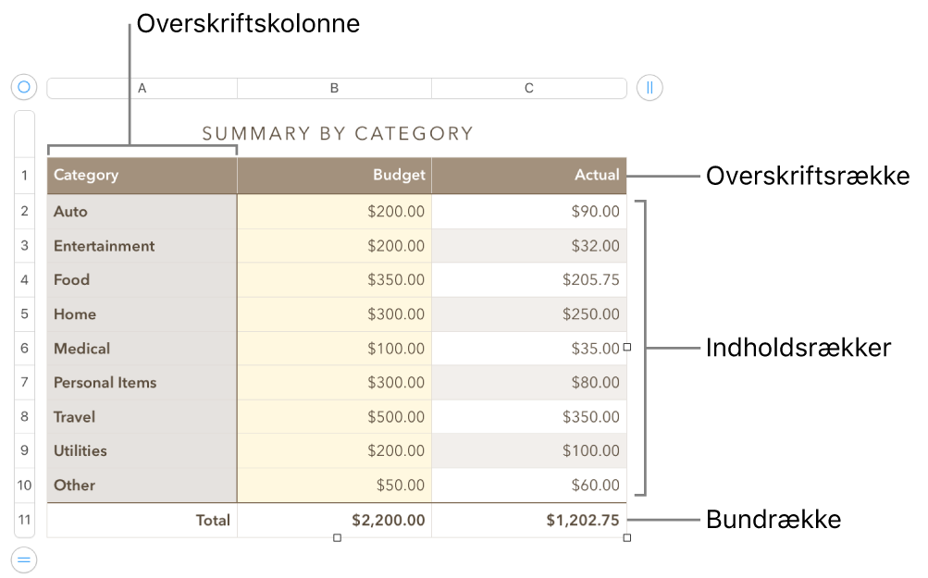The height and width of the screenshot is (578, 928).
Task: Click the Category header cell
Action: pos(142,175)
